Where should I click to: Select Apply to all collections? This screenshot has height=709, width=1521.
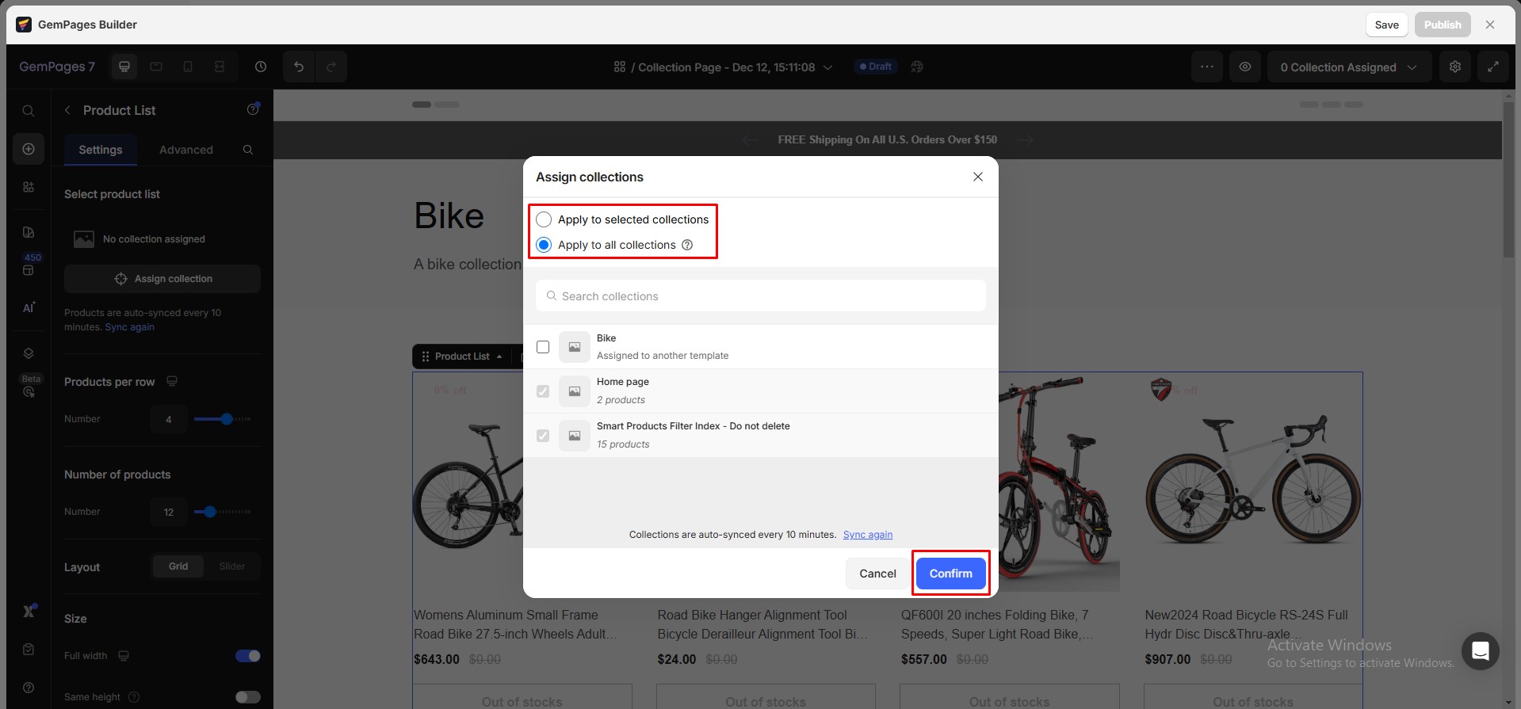point(544,245)
